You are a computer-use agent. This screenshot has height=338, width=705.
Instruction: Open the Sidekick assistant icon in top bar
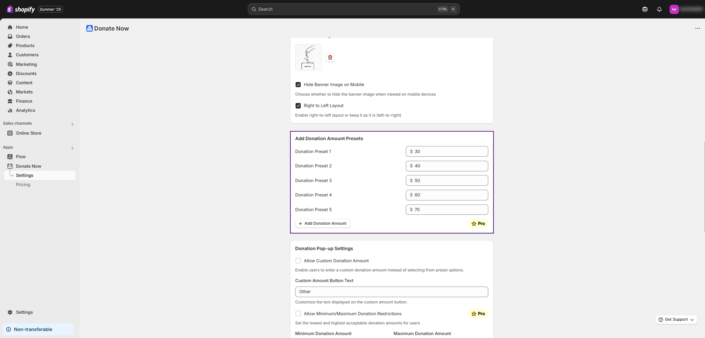(x=645, y=9)
